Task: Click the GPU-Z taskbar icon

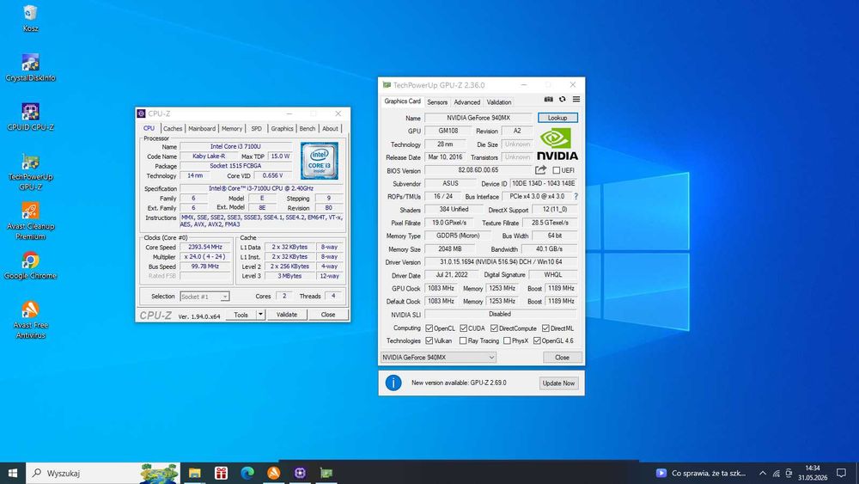Action: point(326,473)
